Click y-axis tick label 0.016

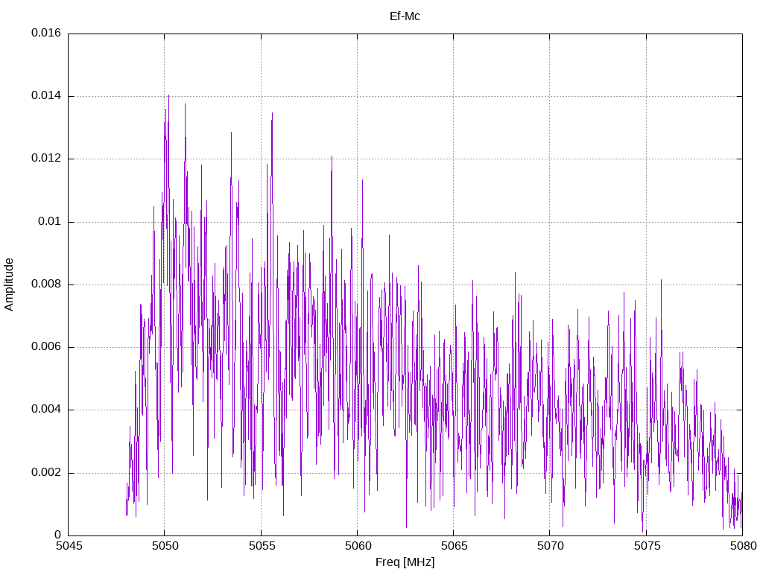click(46, 33)
